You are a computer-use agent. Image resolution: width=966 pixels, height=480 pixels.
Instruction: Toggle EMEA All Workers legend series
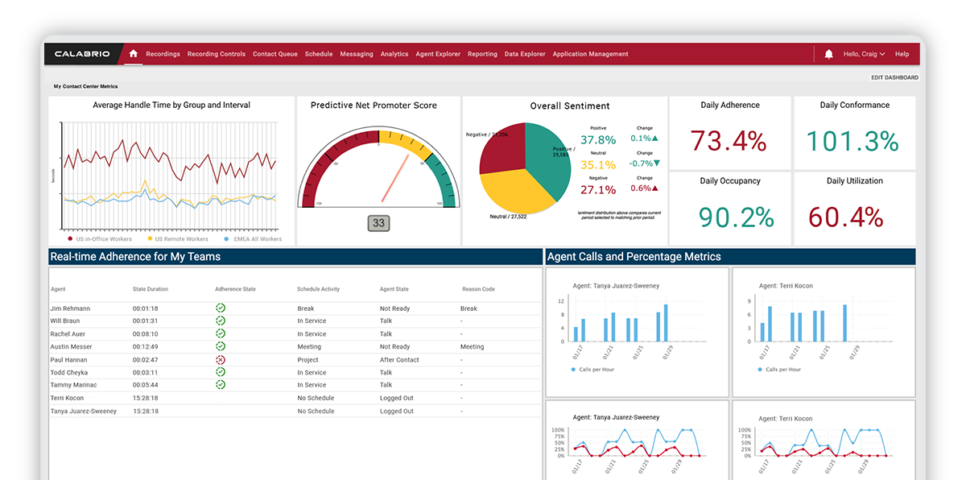point(254,239)
